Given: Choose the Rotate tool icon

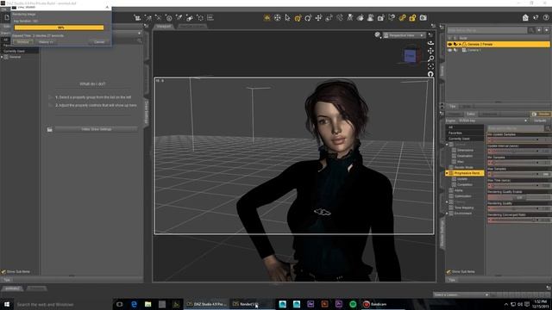Looking at the screenshot, I should pyautogui.click(x=308, y=17).
